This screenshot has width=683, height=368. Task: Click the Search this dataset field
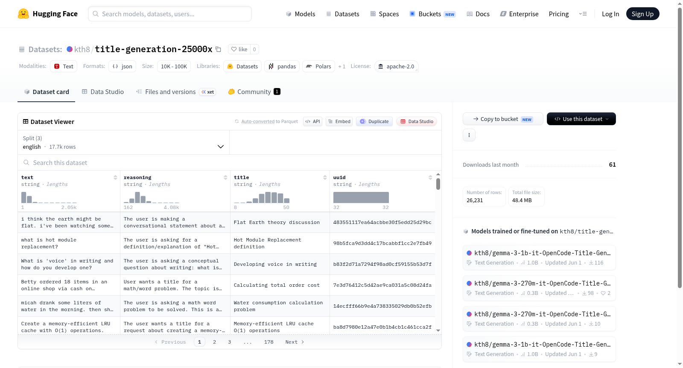click(x=230, y=163)
